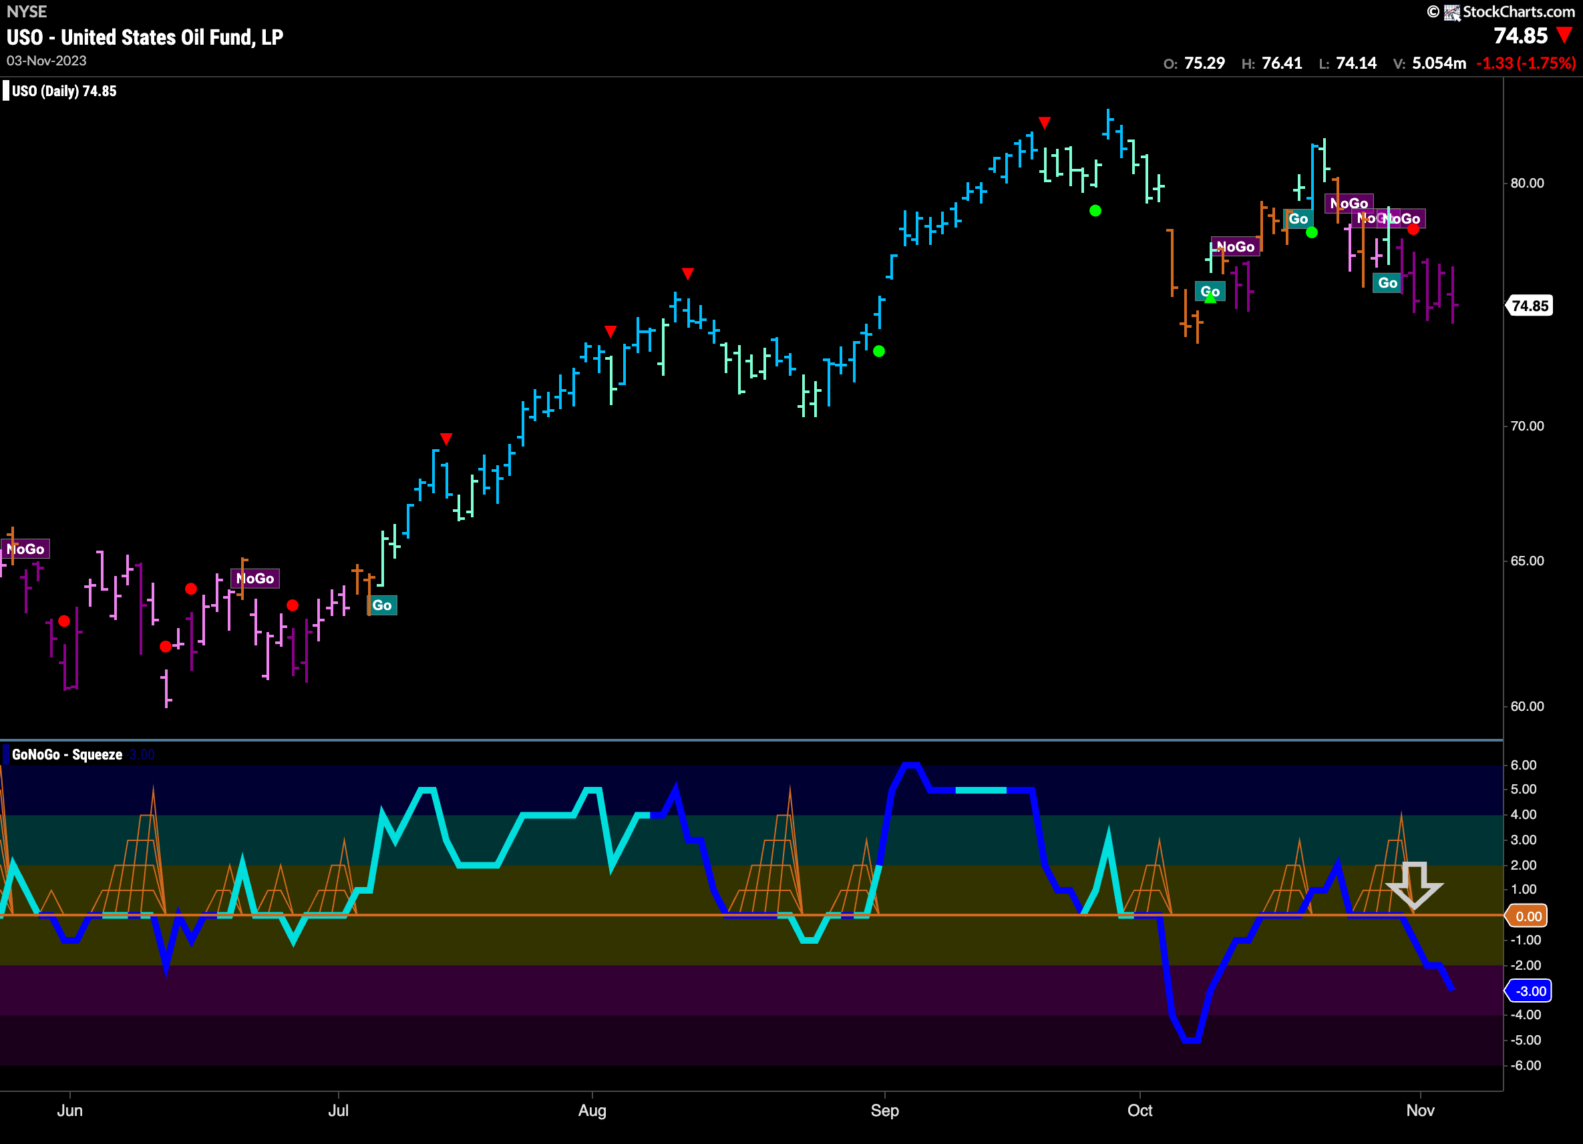This screenshot has height=1144, width=1583.
Task: Click the red triangle above mid-July peak
Action: tap(447, 439)
